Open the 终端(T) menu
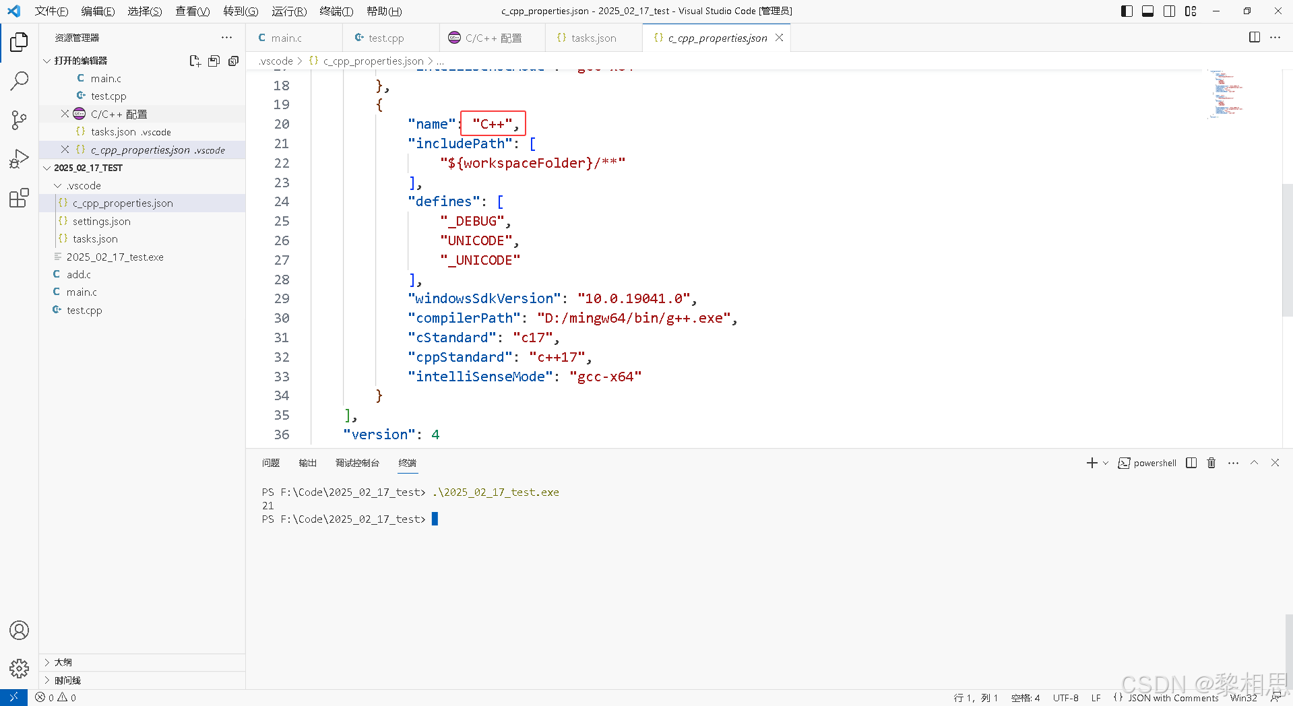Screen dimensions: 1293x706 coord(336,11)
